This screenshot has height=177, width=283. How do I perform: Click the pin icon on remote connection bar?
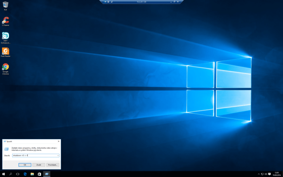tap(105, 2)
